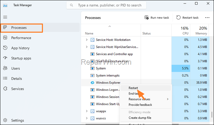The width and height of the screenshot is (214, 125).
Task: Click the Service Host: Workstation gear icon
Action: pyautogui.click(x=92, y=40)
